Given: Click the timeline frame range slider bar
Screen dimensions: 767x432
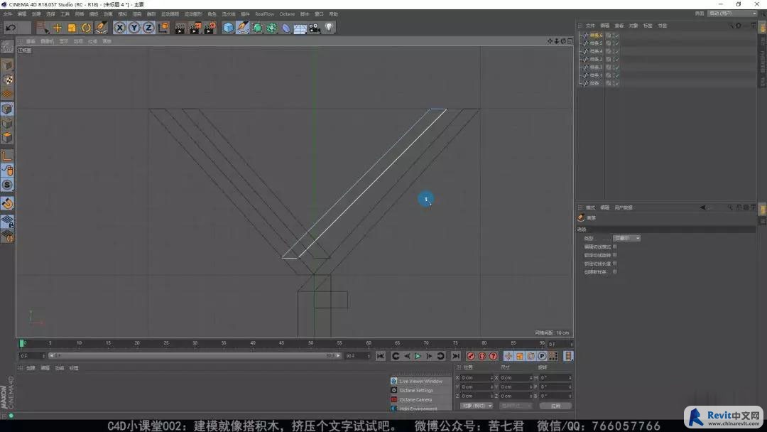Looking at the screenshot, I should pos(195,356).
